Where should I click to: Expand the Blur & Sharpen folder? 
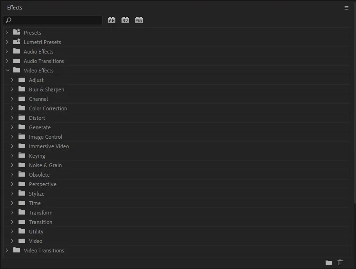pyautogui.click(x=12, y=90)
